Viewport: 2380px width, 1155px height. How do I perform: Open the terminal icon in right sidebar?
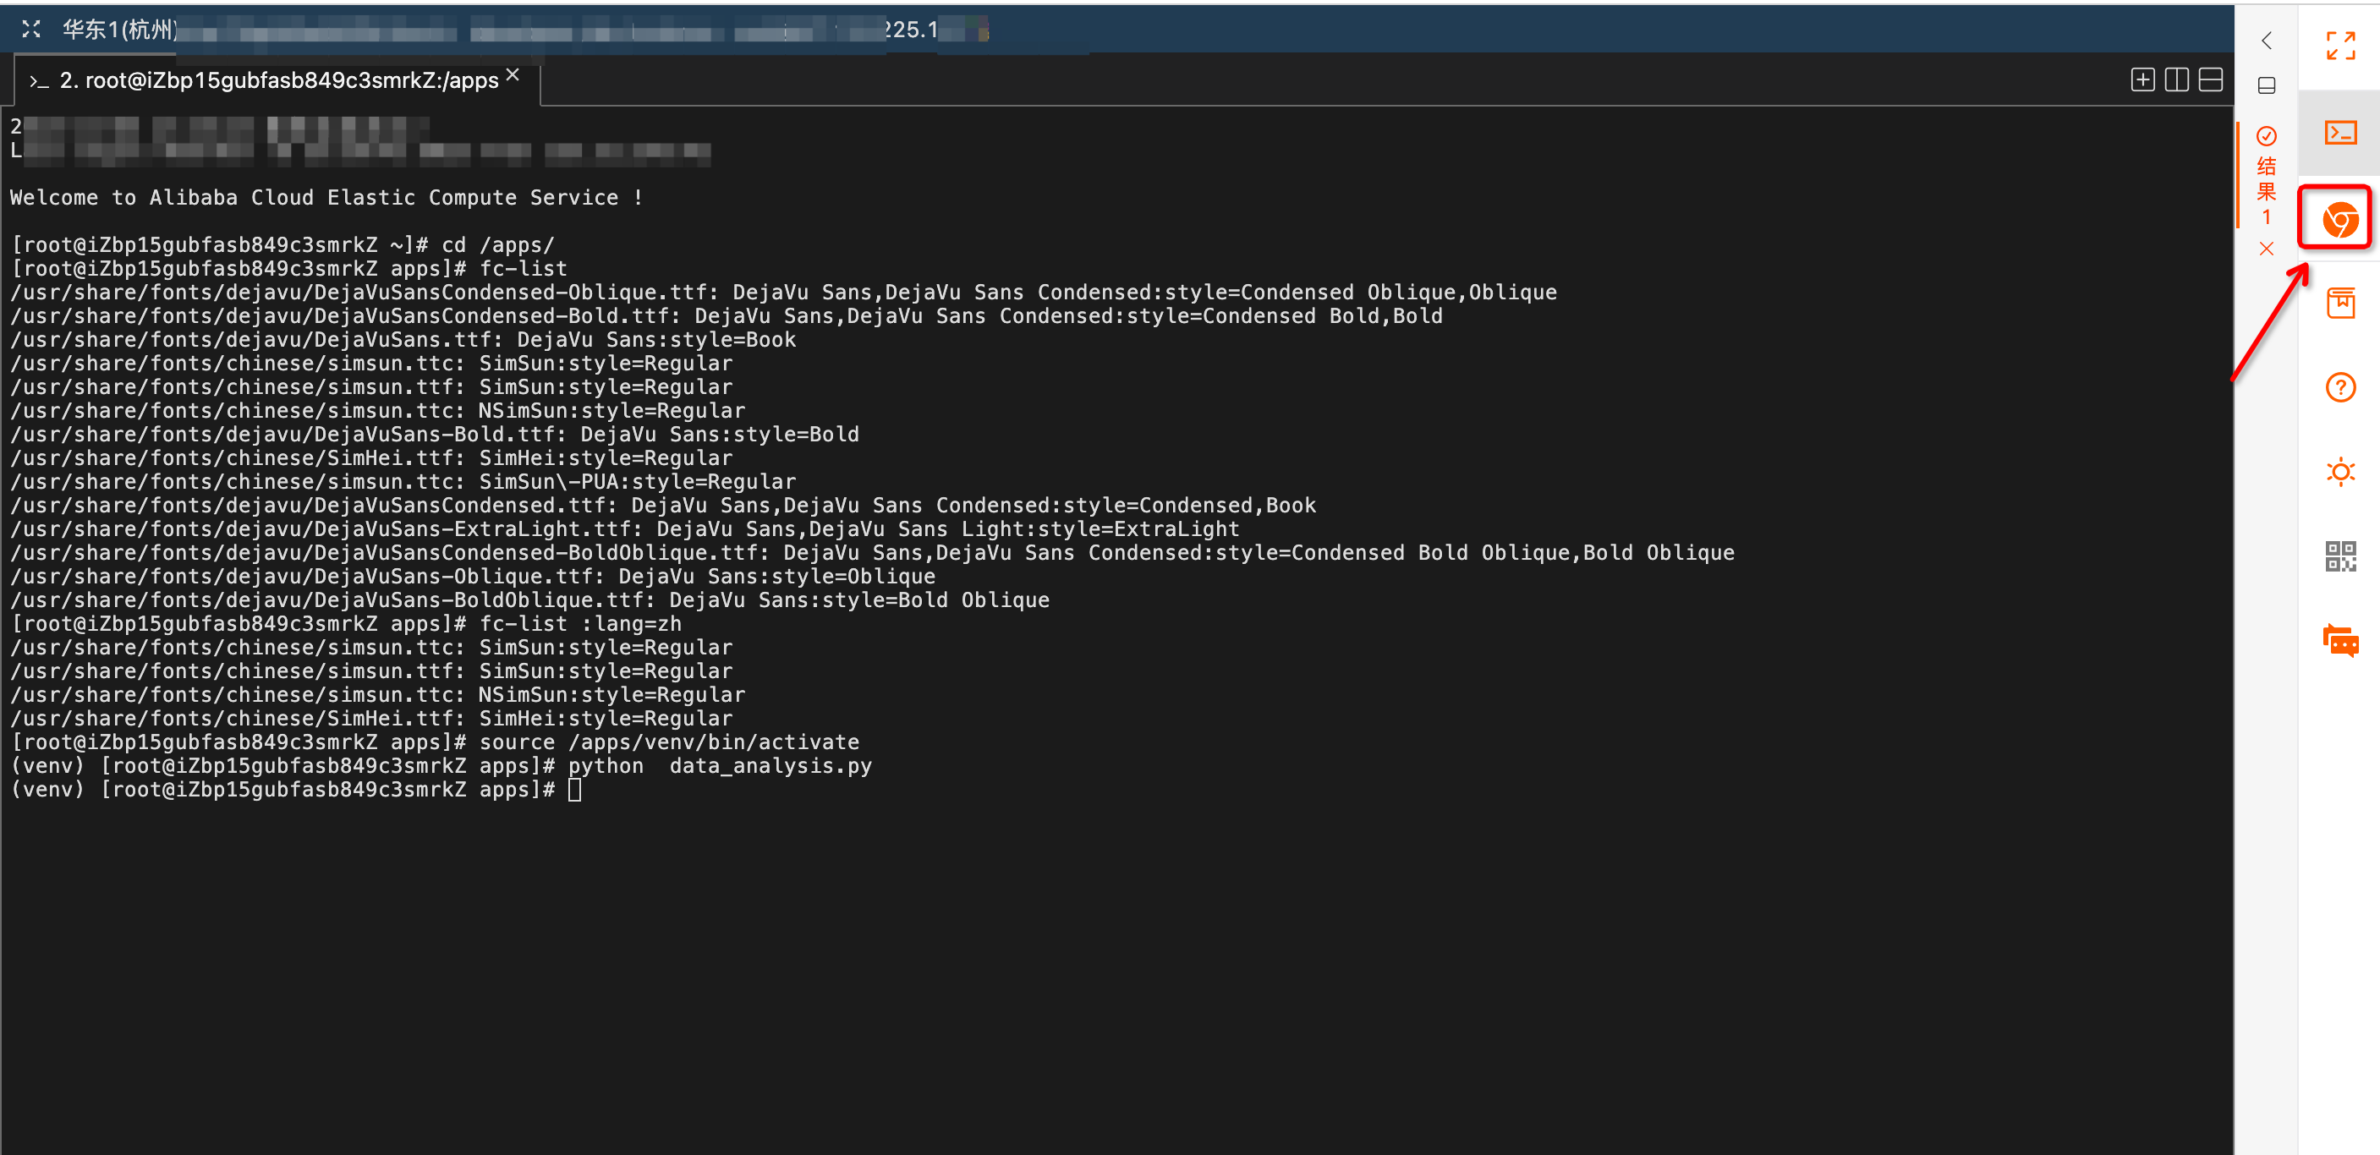(2339, 133)
